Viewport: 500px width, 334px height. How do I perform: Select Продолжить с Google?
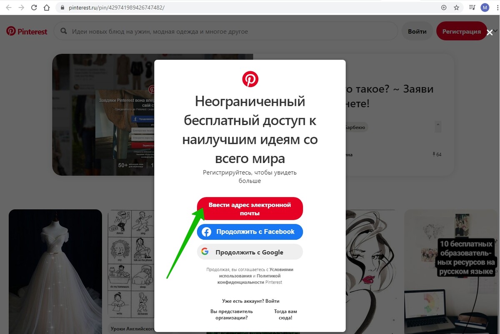click(250, 252)
